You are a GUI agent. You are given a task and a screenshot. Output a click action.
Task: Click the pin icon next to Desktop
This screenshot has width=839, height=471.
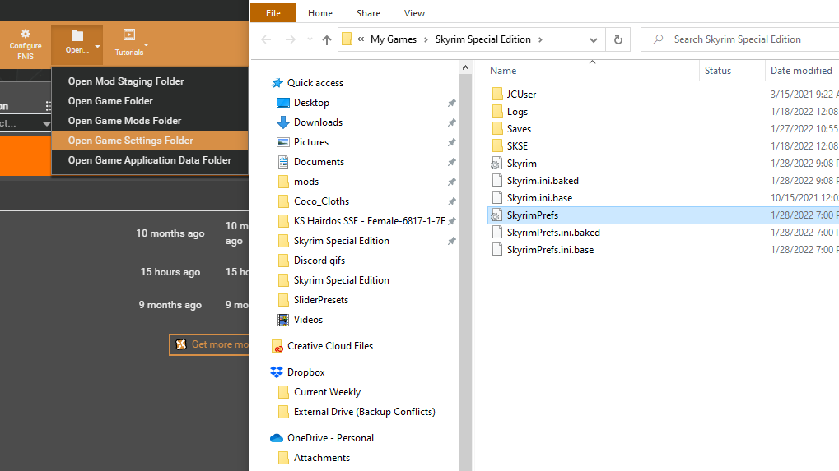point(451,103)
